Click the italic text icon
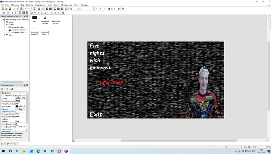This screenshot has height=154, width=271. pos(38,13)
